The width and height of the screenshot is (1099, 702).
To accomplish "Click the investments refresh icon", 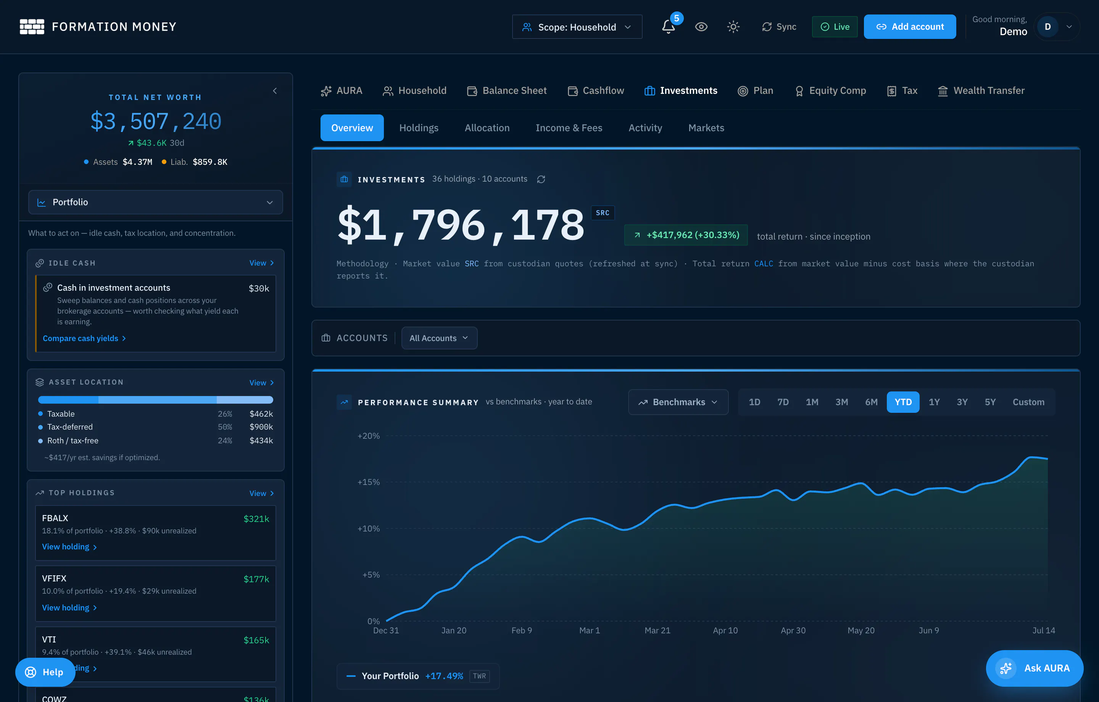I will (541, 179).
